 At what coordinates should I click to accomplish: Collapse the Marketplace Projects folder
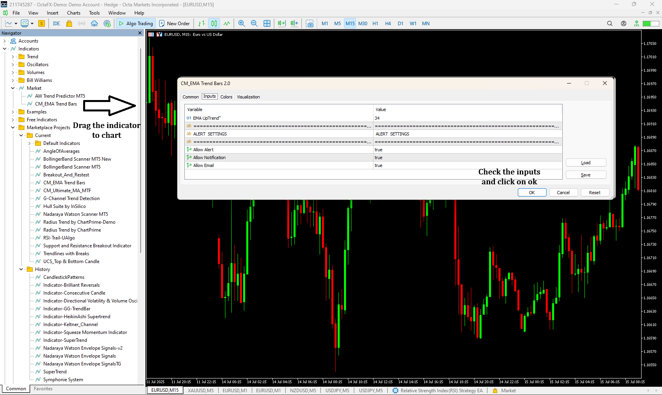pyautogui.click(x=13, y=128)
